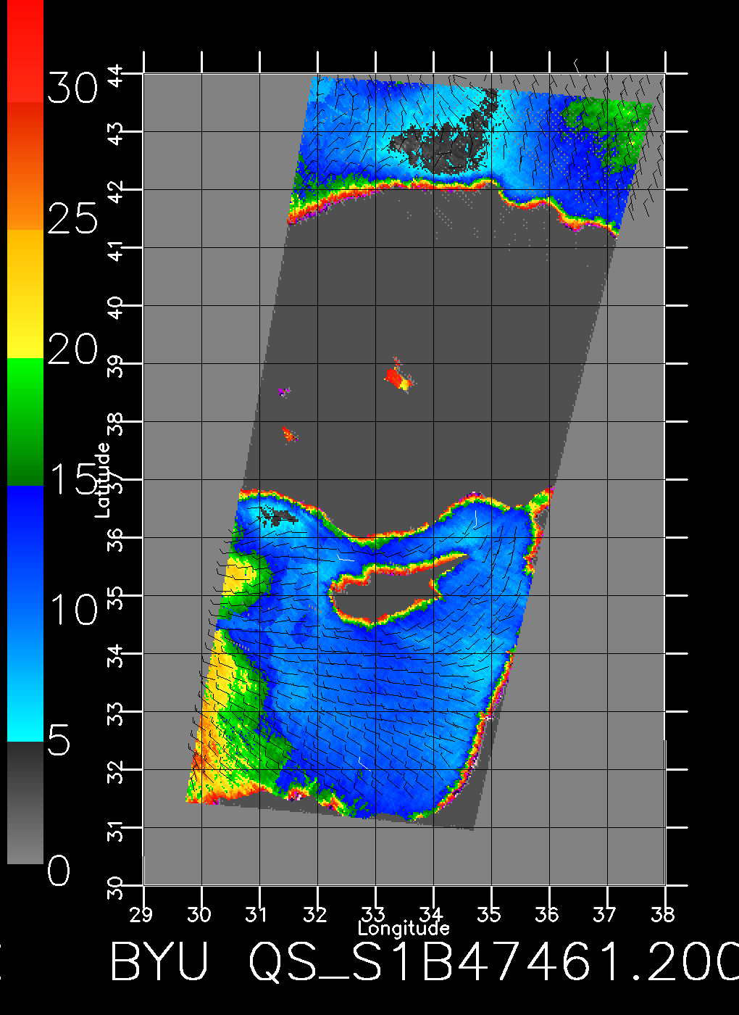
Task: Select the color bar label 25
Action: [x=72, y=218]
